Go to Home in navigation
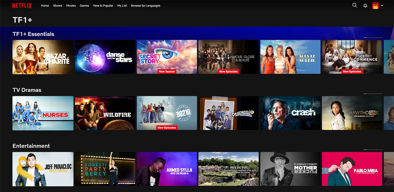Image resolution: width=394 pixels, height=192 pixels. [x=45, y=6]
